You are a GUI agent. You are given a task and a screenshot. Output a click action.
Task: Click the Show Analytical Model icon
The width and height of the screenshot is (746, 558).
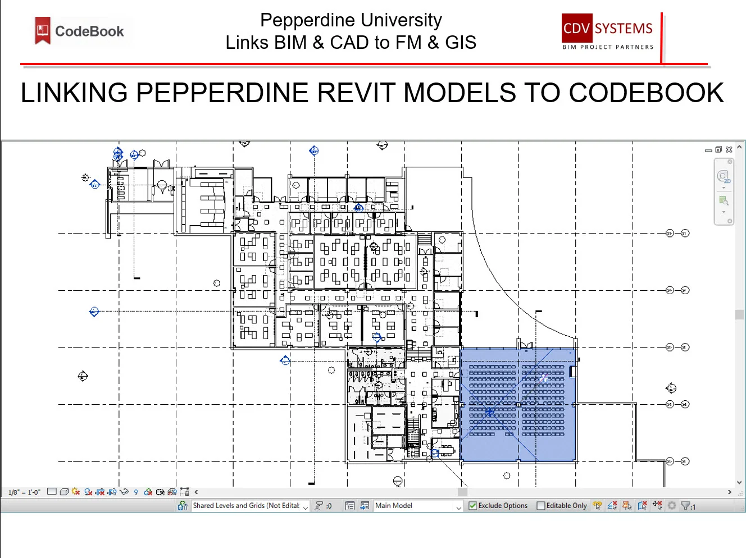tap(172, 492)
